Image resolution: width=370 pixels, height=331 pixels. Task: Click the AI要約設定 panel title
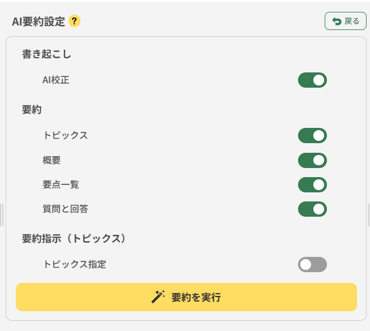39,22
